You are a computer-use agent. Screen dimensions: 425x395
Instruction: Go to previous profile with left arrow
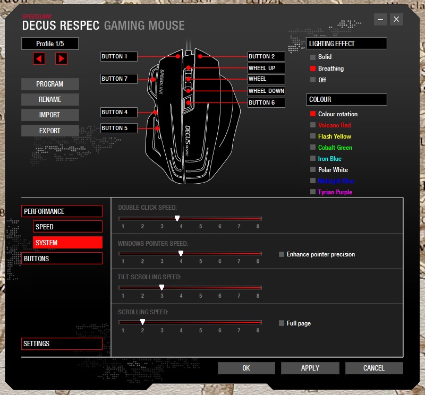(39, 58)
